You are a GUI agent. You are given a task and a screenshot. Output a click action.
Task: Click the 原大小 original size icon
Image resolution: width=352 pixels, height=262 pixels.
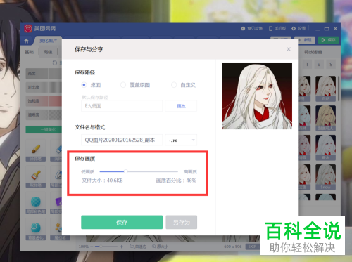[x=160, y=247]
